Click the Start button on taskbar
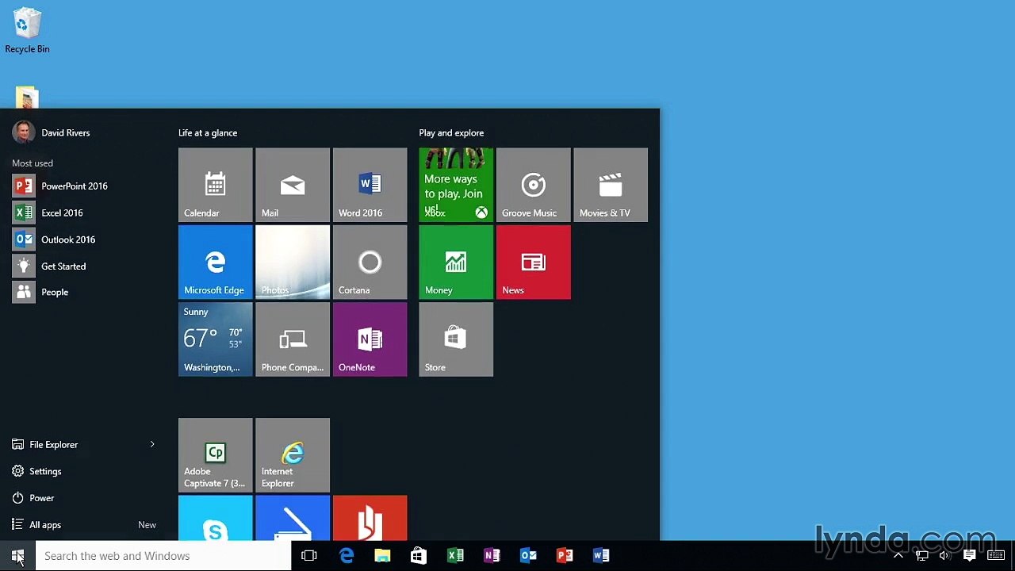1015x571 pixels. [x=17, y=556]
